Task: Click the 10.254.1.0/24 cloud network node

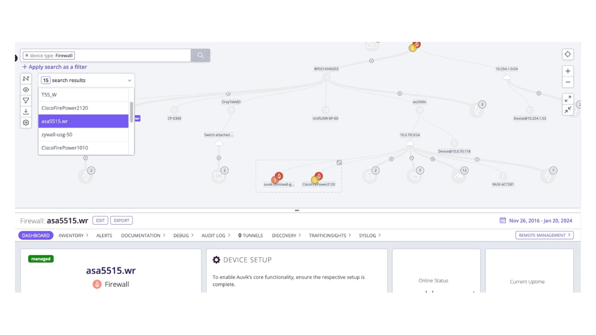Action: pos(507,77)
